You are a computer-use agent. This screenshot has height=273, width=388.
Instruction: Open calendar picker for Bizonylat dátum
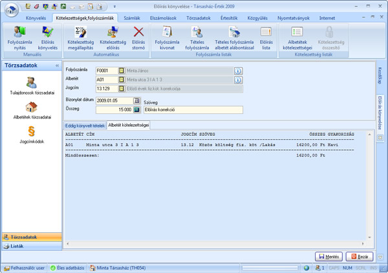(136, 100)
